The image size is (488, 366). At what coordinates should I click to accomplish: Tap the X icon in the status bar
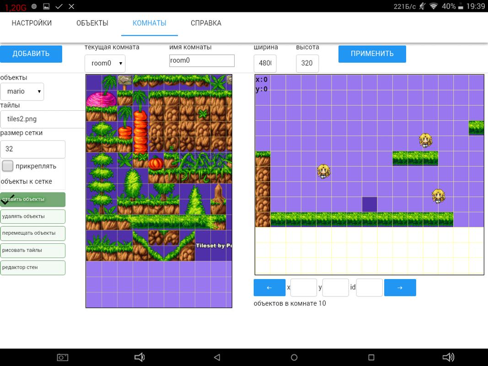[x=71, y=6]
